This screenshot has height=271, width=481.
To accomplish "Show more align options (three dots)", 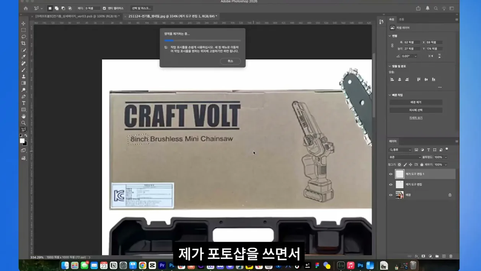I will tap(440, 87).
